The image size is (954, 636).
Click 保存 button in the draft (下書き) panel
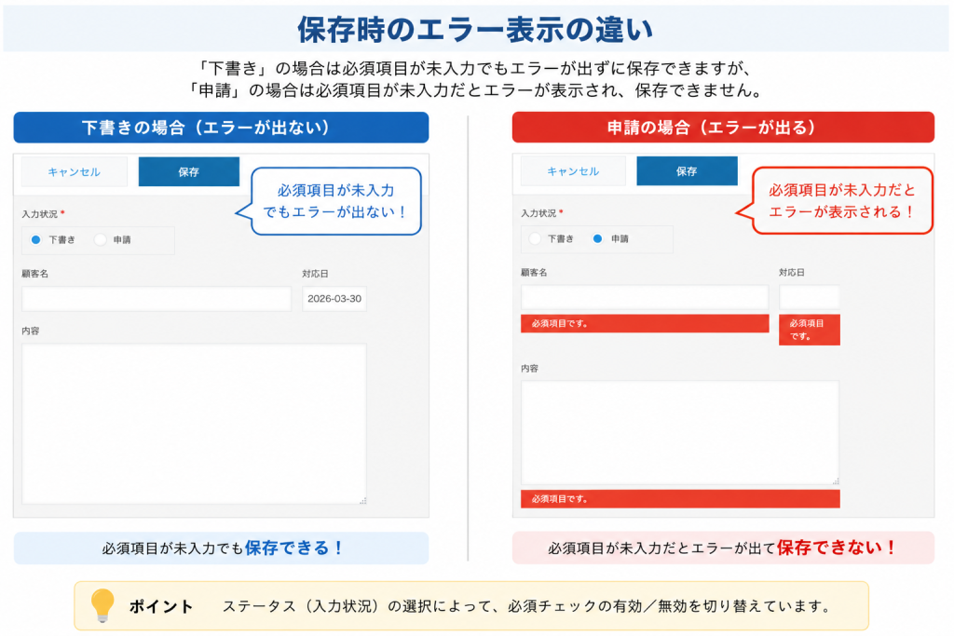pyautogui.click(x=188, y=172)
